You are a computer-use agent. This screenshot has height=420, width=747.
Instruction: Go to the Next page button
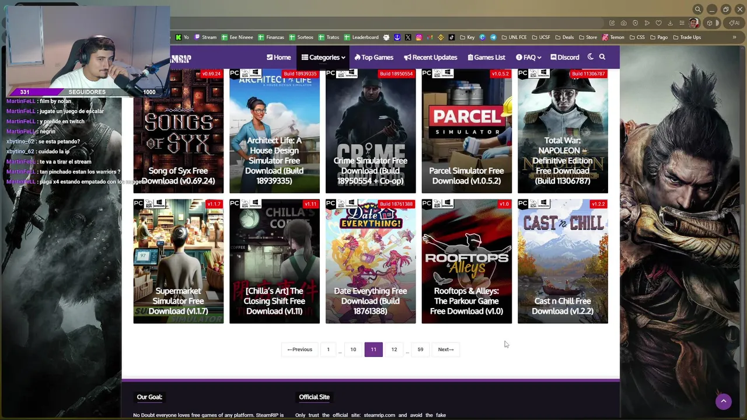point(446,349)
